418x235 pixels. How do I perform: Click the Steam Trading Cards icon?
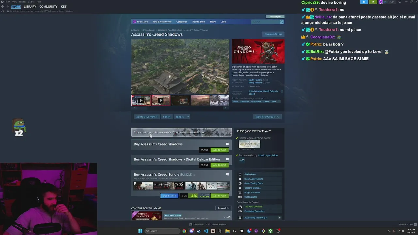[x=240, y=183]
